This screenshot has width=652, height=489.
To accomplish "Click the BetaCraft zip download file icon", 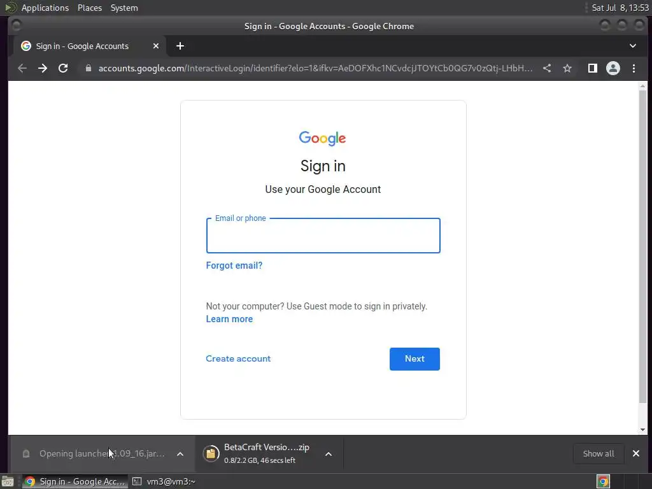I will click(x=211, y=453).
